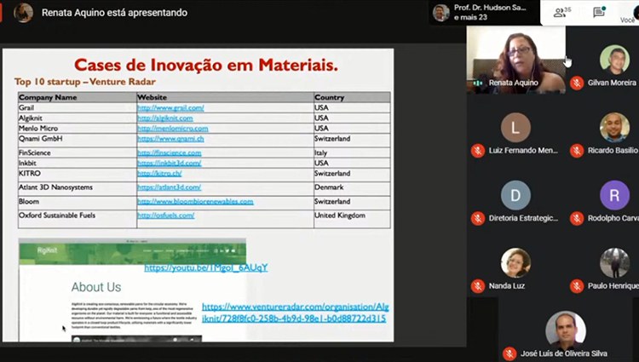Open the youtu.be video link
639x362 pixels.
point(206,267)
